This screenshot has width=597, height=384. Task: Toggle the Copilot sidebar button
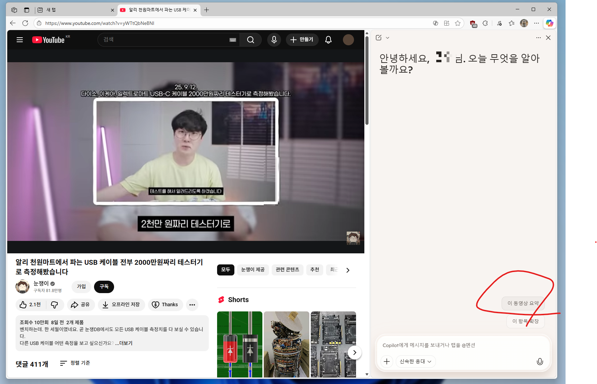(550, 23)
